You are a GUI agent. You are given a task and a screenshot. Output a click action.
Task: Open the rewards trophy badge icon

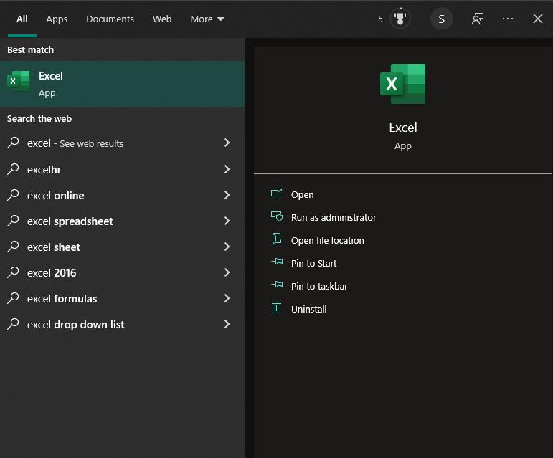(400, 19)
